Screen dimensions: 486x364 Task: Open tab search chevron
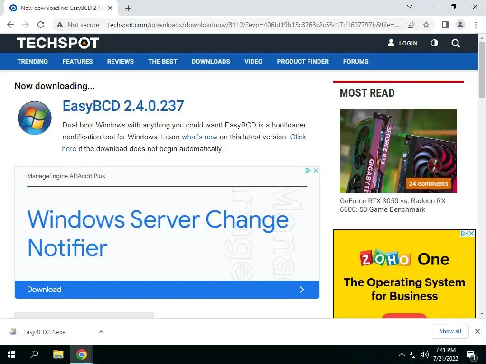pyautogui.click(x=410, y=7)
